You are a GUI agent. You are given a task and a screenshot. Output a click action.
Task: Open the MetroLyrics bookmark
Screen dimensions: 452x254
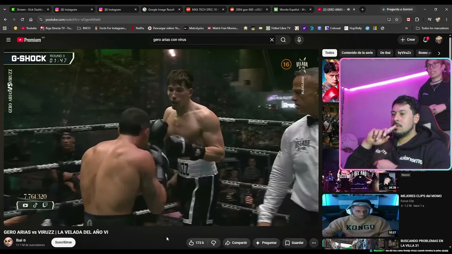[194, 28]
